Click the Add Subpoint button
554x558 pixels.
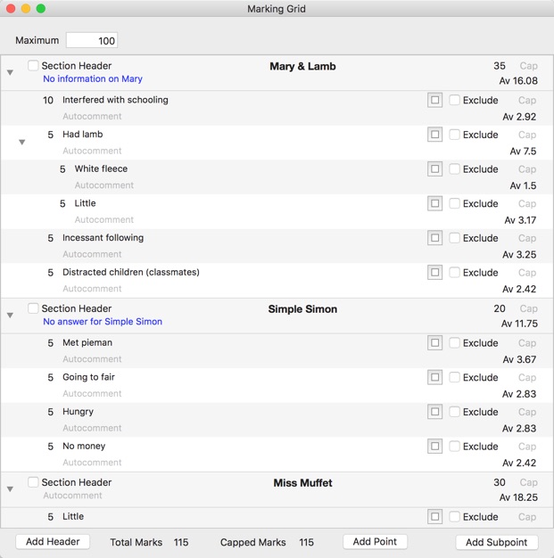(x=497, y=542)
